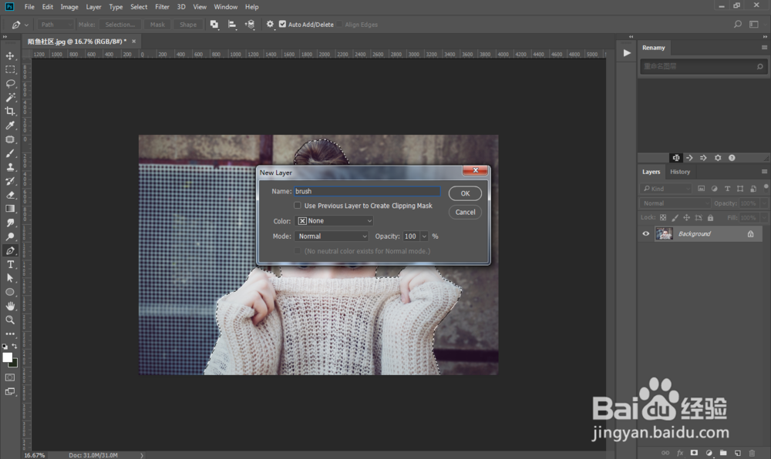Click the layer Name field containing brush
Viewport: 771px width, 459px height.
point(367,192)
